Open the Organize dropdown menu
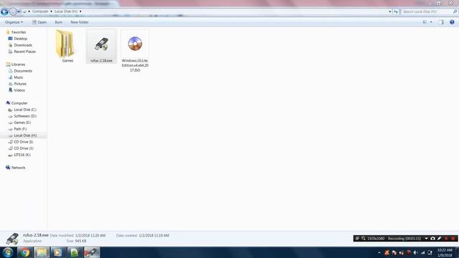Image resolution: width=459 pixels, height=258 pixels. (x=14, y=22)
